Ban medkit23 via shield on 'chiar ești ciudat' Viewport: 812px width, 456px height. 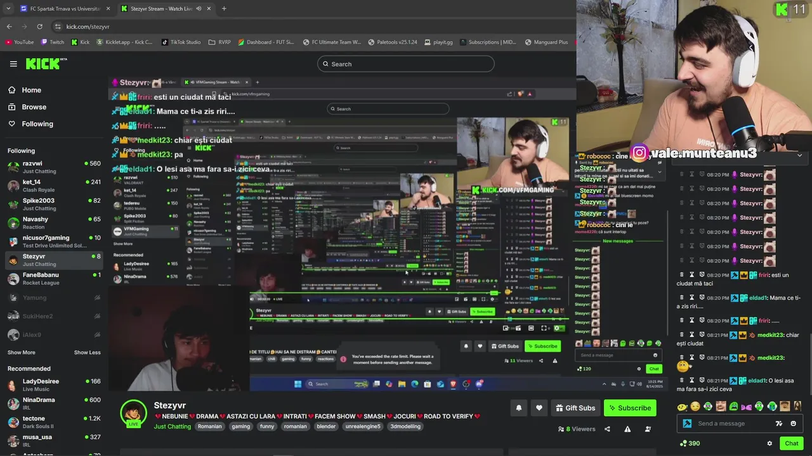click(702, 335)
